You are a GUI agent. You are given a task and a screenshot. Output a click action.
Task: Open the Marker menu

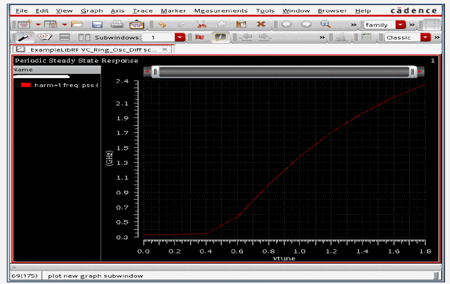[173, 11]
